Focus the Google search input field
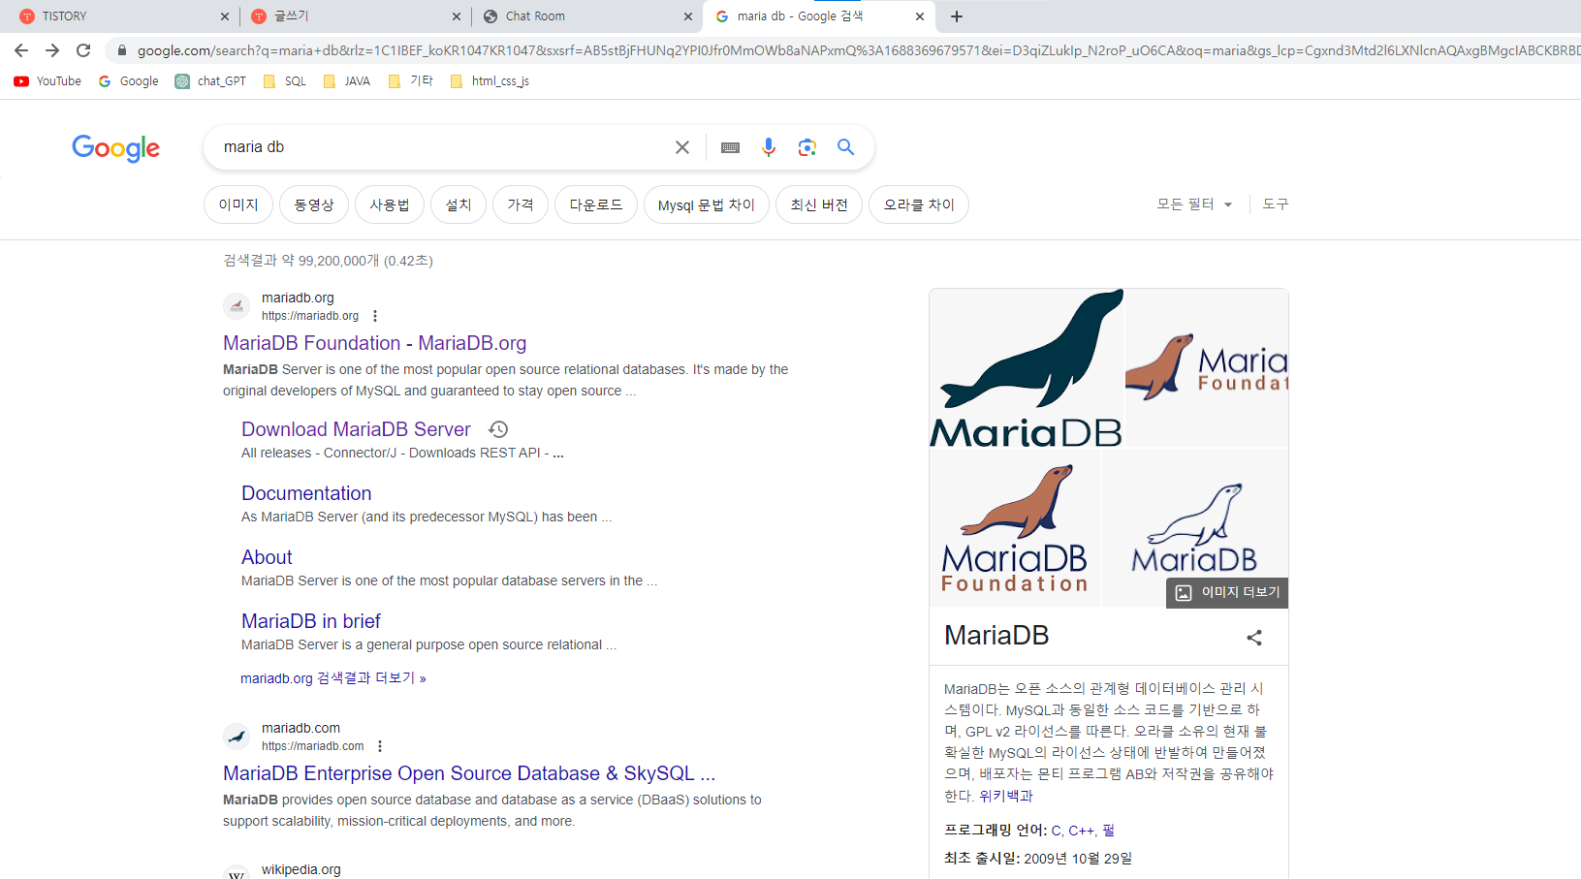This screenshot has height=879, width=1581. pos(441,147)
